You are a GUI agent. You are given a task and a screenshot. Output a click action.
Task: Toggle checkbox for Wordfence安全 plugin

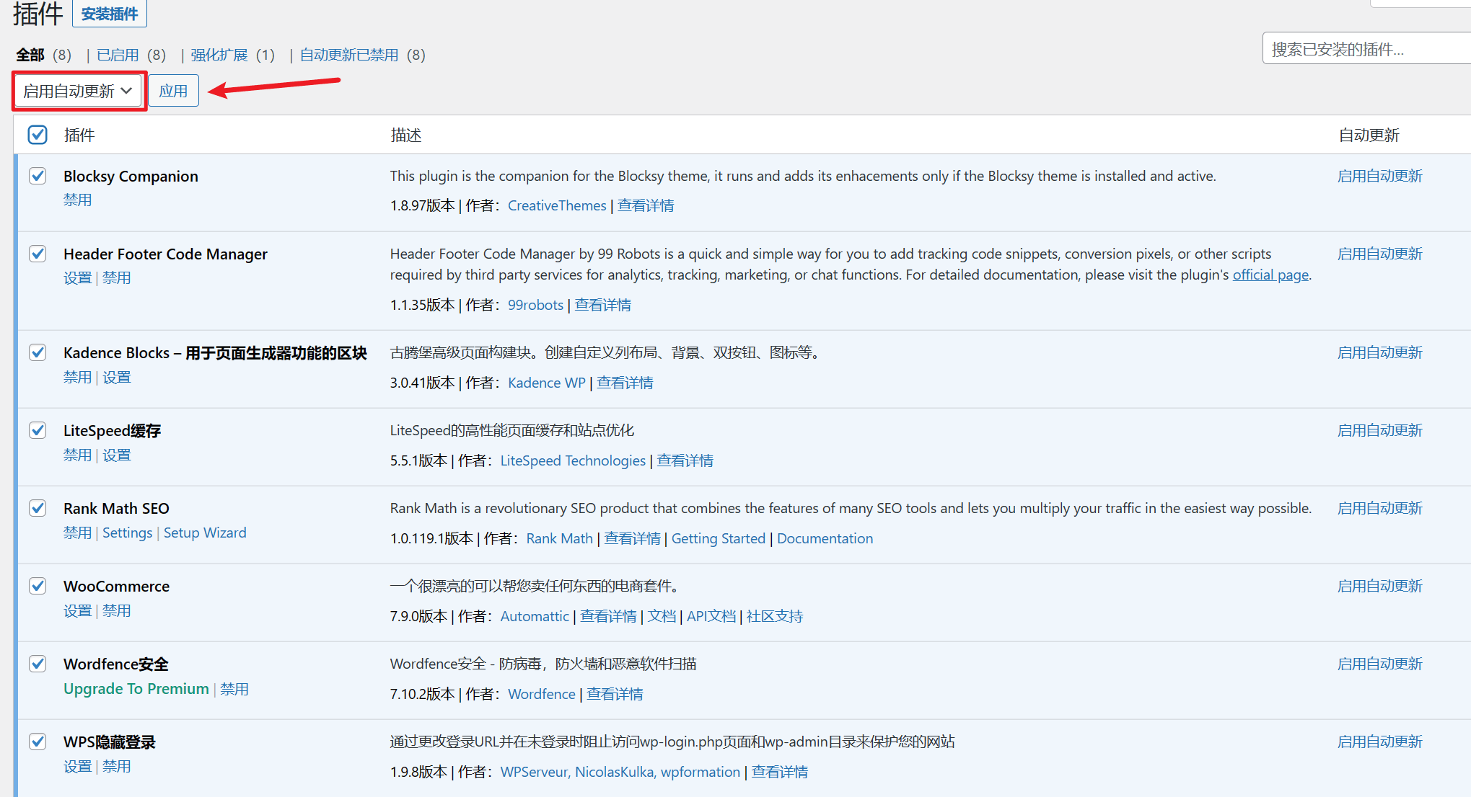coord(36,662)
